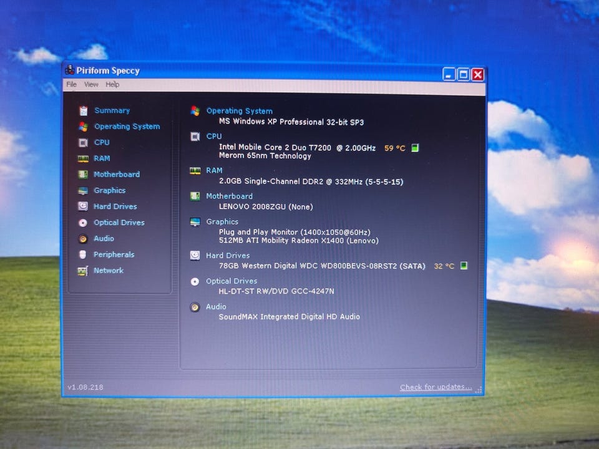View the Peripherals section from sidebar
The width and height of the screenshot is (599, 449).
click(x=114, y=254)
